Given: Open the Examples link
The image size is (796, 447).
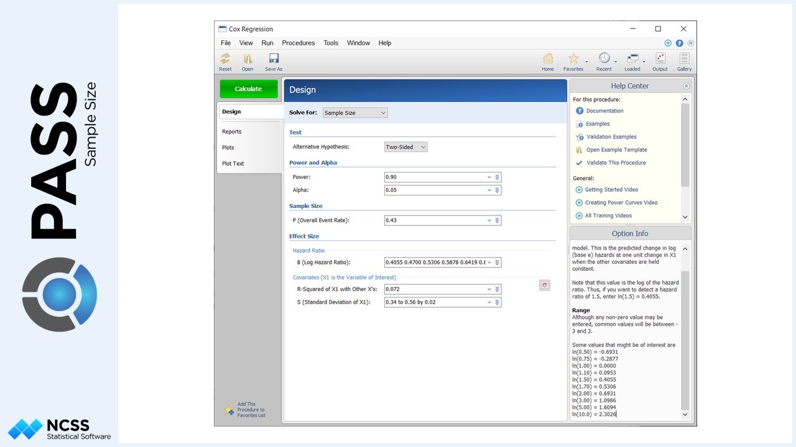Looking at the screenshot, I should click(598, 124).
